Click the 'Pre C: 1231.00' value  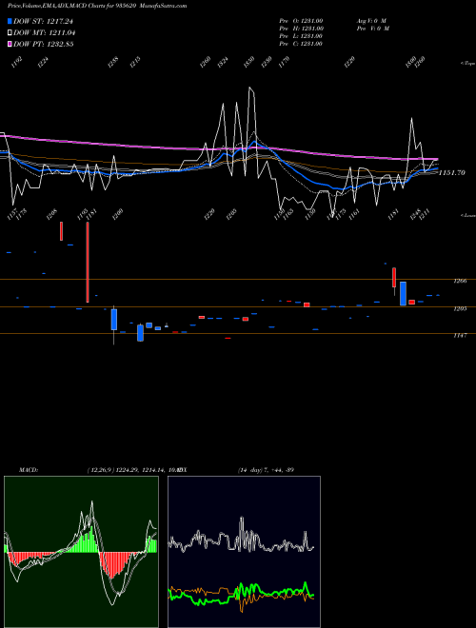click(301, 44)
